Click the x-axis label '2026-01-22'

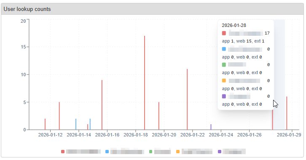pos(193,135)
